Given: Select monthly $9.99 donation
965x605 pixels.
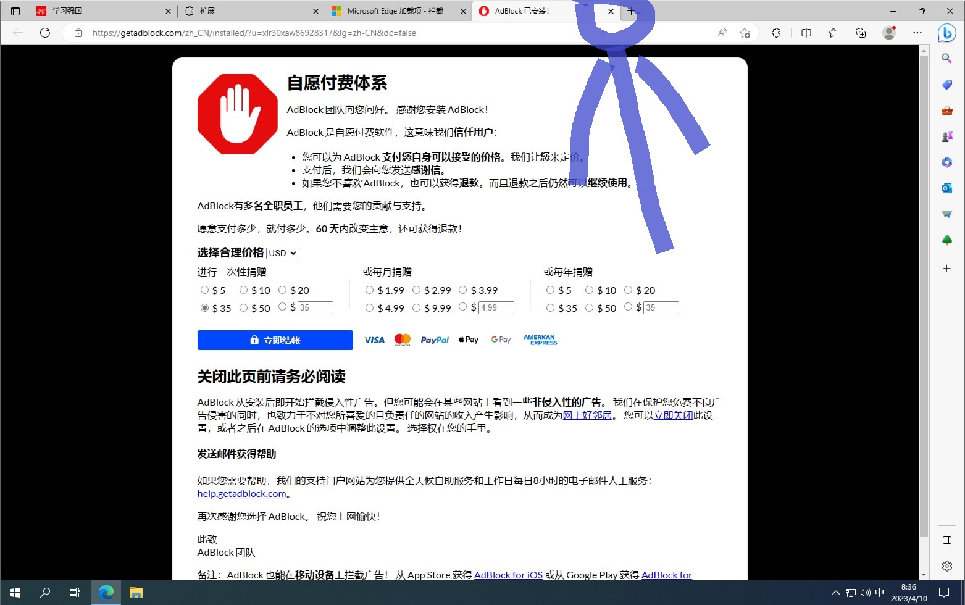Looking at the screenshot, I should tap(416, 307).
